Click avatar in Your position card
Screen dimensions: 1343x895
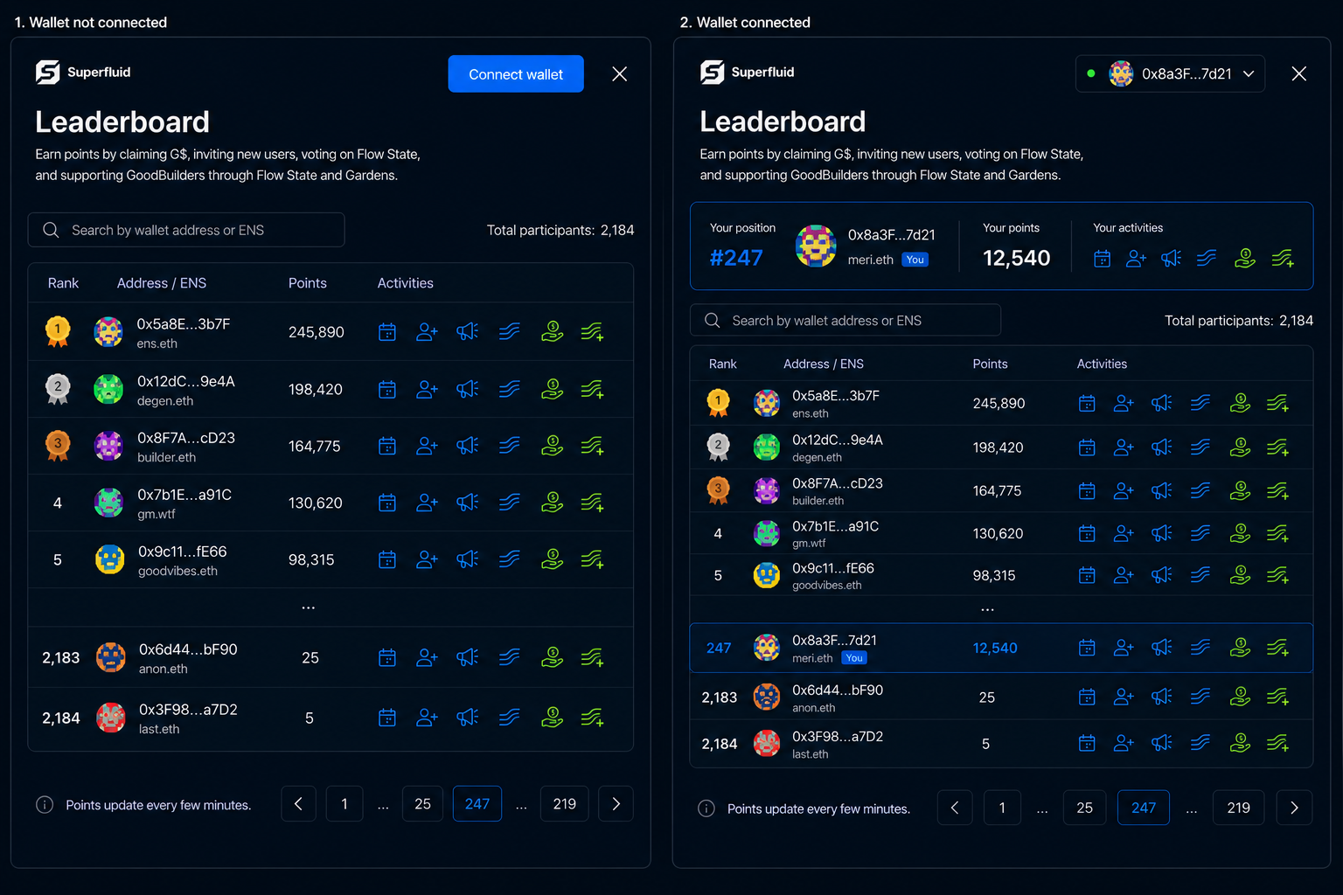816,246
